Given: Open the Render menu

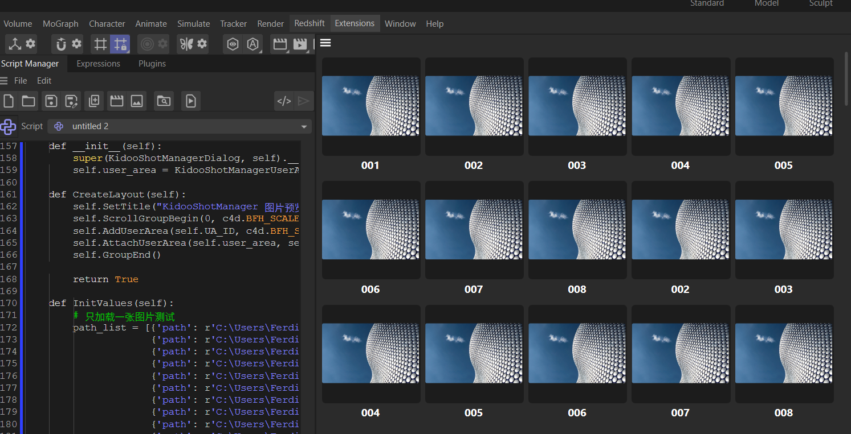Looking at the screenshot, I should coord(271,24).
